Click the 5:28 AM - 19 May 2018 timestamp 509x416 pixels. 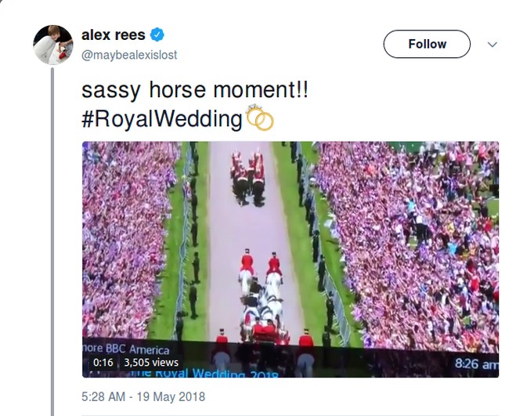143,396
